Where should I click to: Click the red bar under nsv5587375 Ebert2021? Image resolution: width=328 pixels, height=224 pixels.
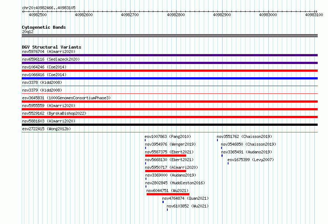point(165,156)
